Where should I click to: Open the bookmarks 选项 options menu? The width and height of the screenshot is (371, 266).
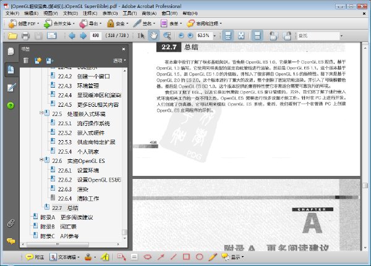click(119, 60)
